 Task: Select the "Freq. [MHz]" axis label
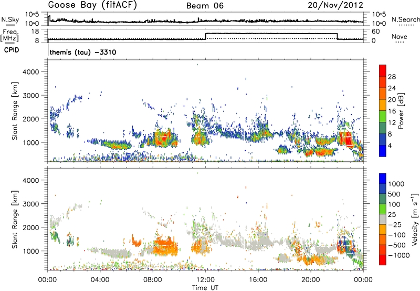pyautogui.click(x=9, y=35)
